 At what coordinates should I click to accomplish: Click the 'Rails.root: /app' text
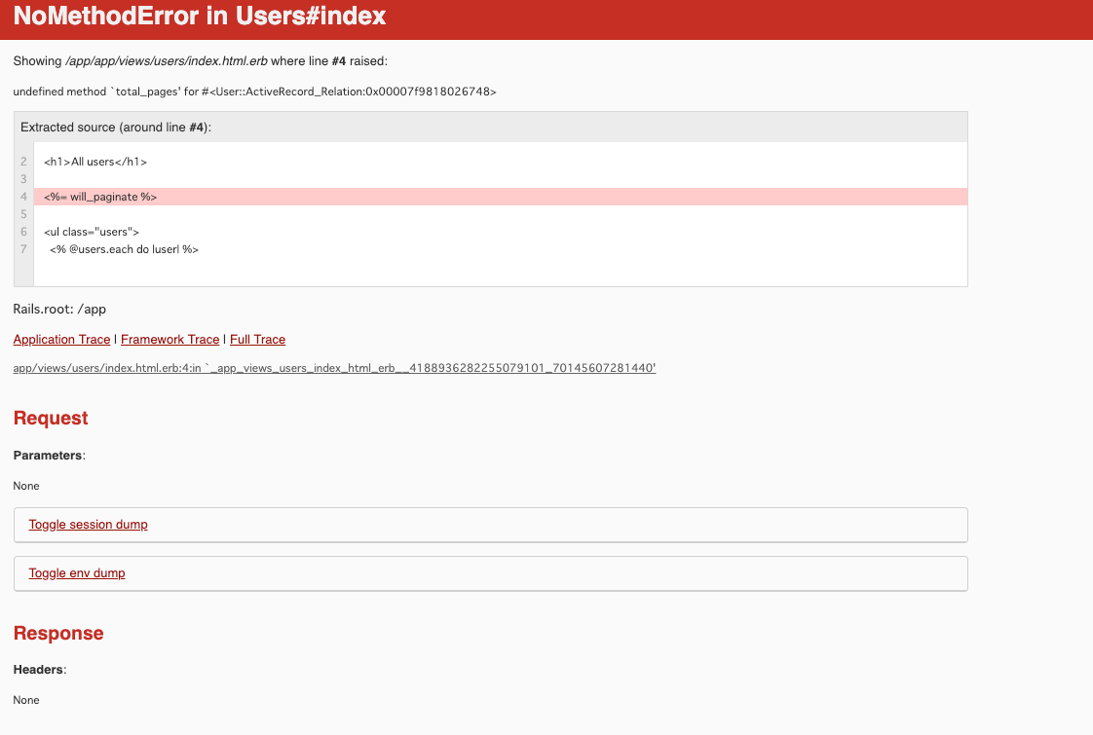pos(59,309)
